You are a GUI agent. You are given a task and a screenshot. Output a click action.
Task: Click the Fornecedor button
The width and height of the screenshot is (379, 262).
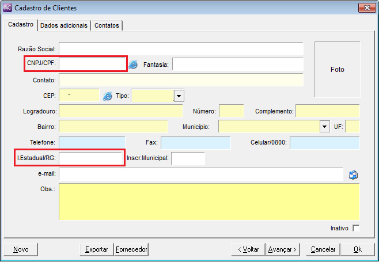pyautogui.click(x=131, y=249)
